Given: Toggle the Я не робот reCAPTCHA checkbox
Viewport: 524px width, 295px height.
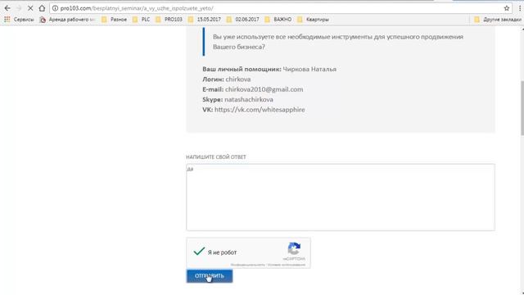Looking at the screenshot, I should [x=199, y=252].
